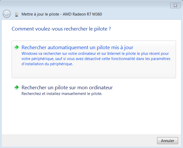
Task: Click the device icon beside the dialog title
Action: pyautogui.click(x=17, y=14)
